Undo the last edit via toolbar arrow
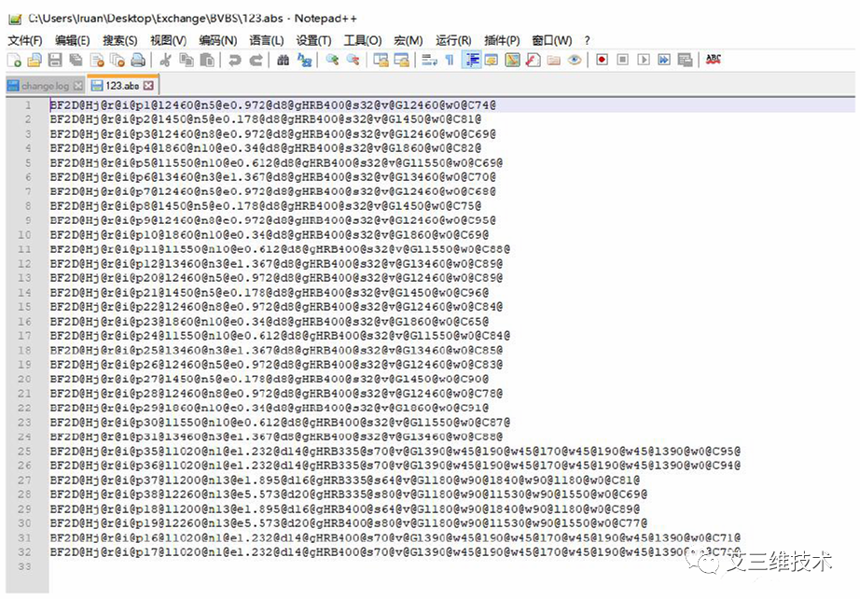Screen dimensions: 860x599 tap(235, 60)
